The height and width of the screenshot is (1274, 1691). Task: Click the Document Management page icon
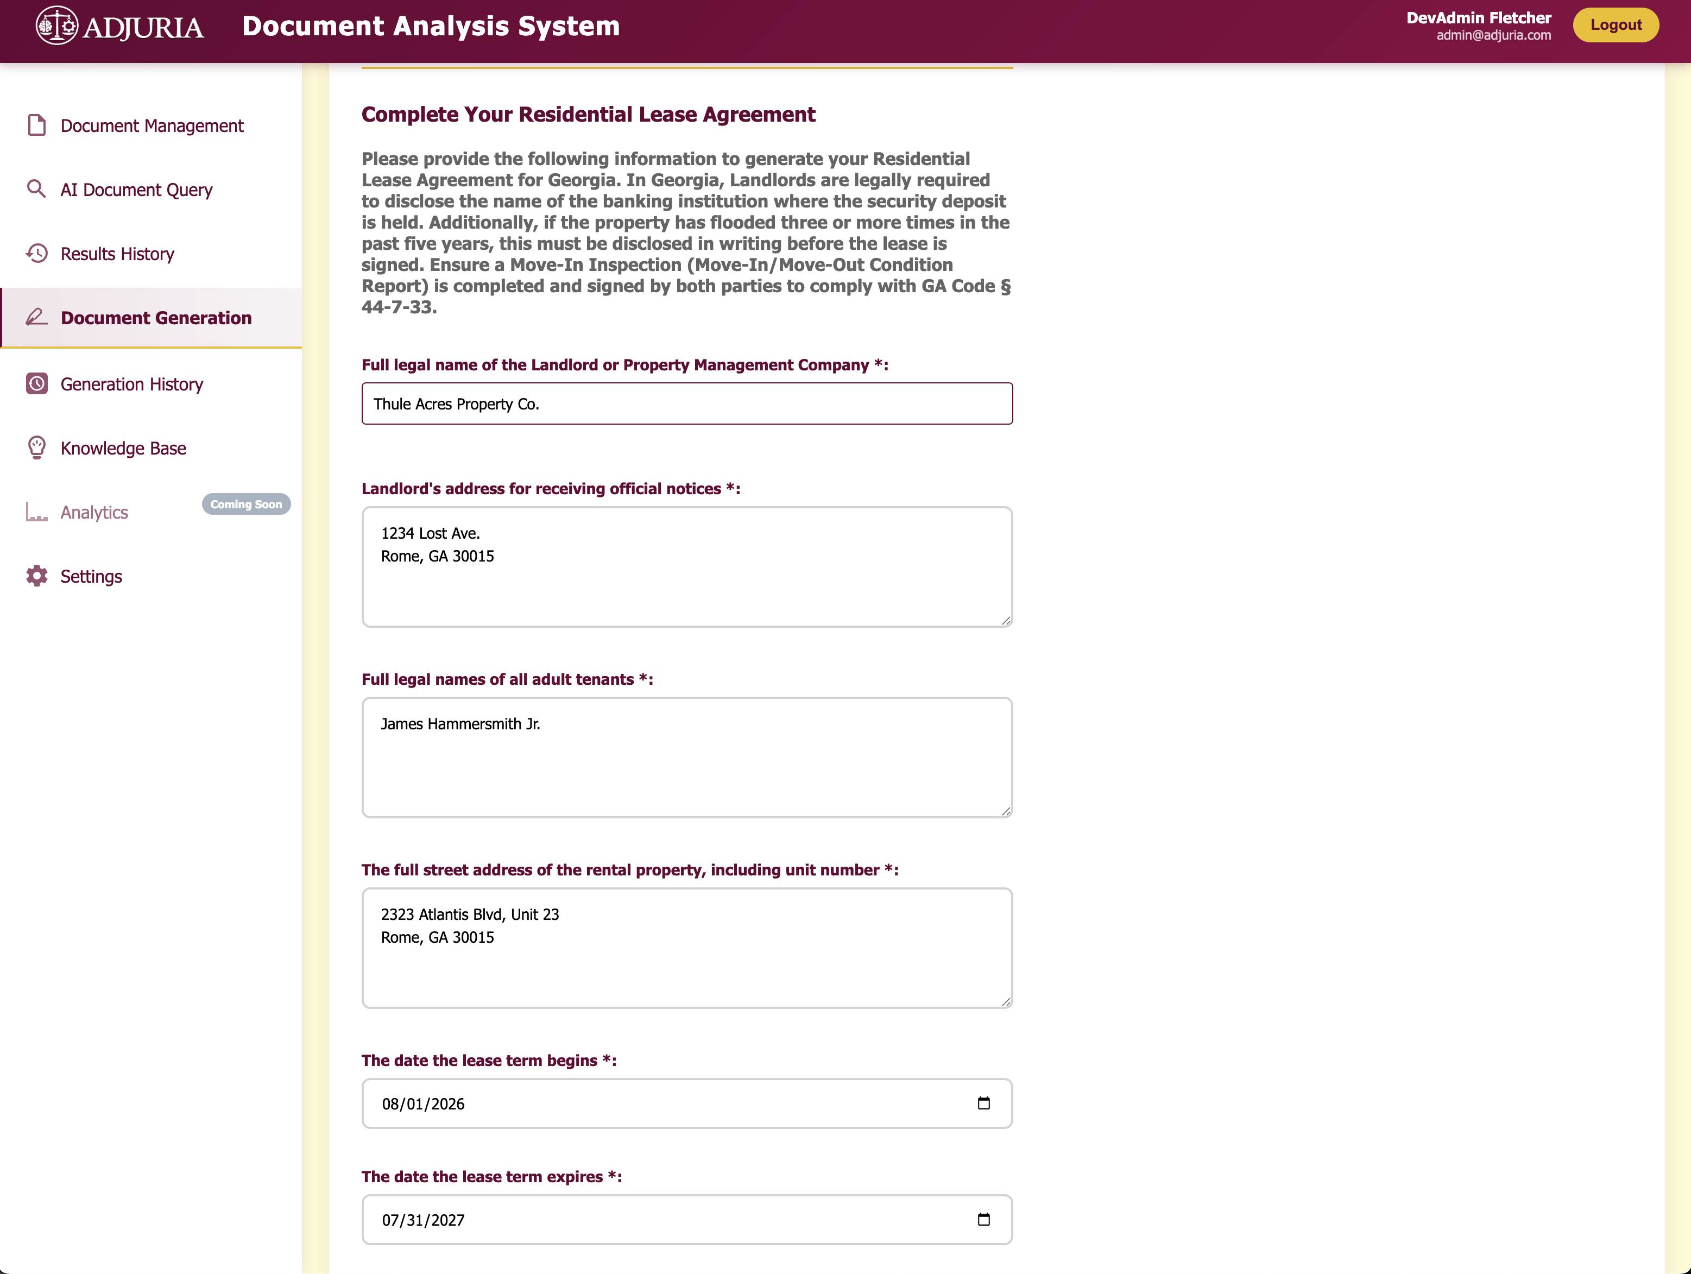37,125
